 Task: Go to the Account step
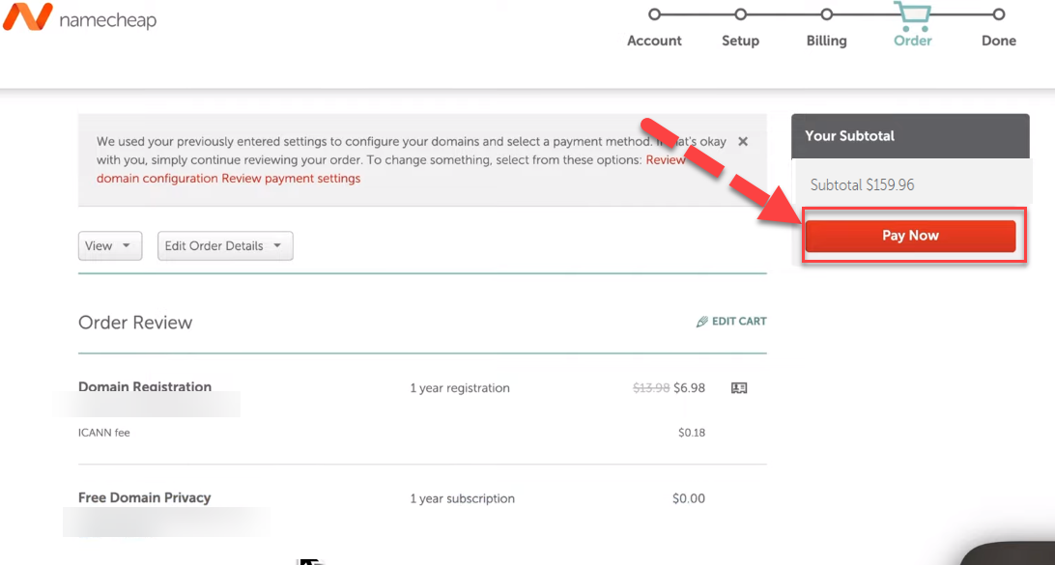[x=654, y=41]
